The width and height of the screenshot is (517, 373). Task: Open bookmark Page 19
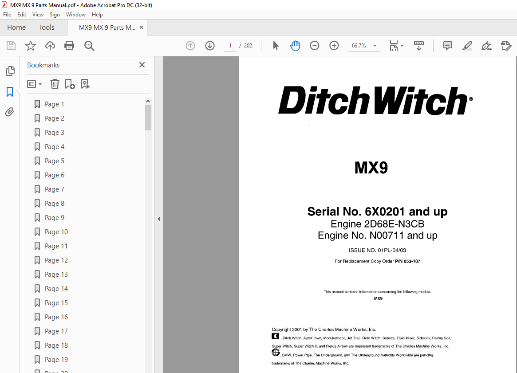pyautogui.click(x=56, y=359)
